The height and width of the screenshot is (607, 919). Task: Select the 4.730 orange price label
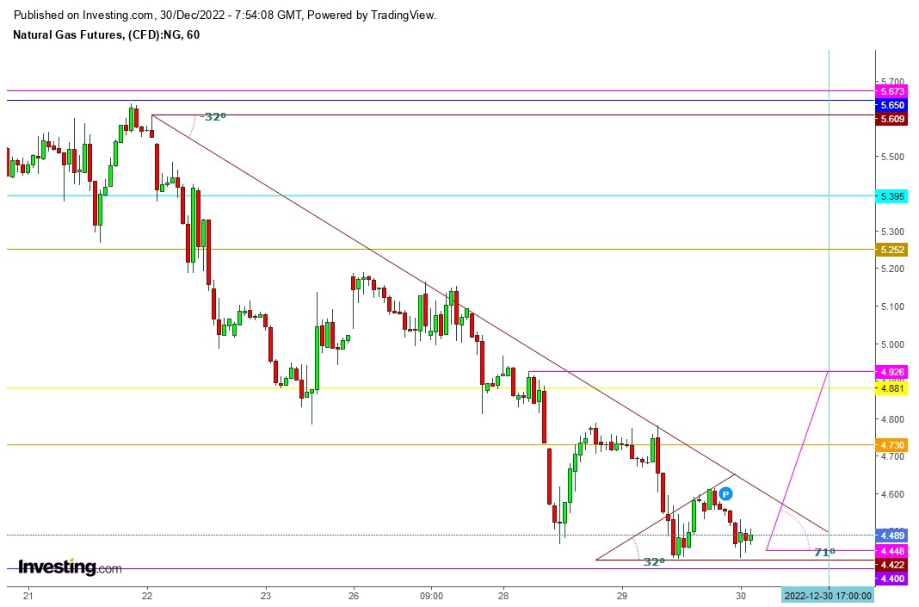[x=891, y=445]
